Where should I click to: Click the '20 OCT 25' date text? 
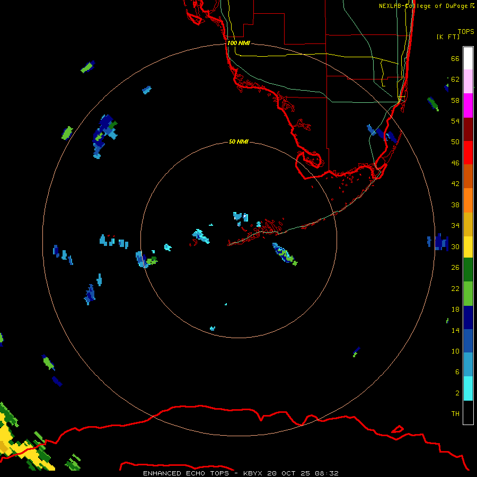point(288,473)
